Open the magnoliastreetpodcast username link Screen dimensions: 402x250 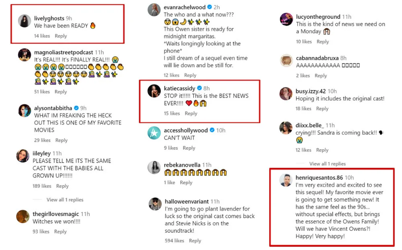pyautogui.click(x=64, y=52)
